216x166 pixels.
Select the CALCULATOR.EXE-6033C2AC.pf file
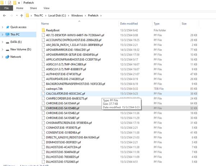pos(65,93)
